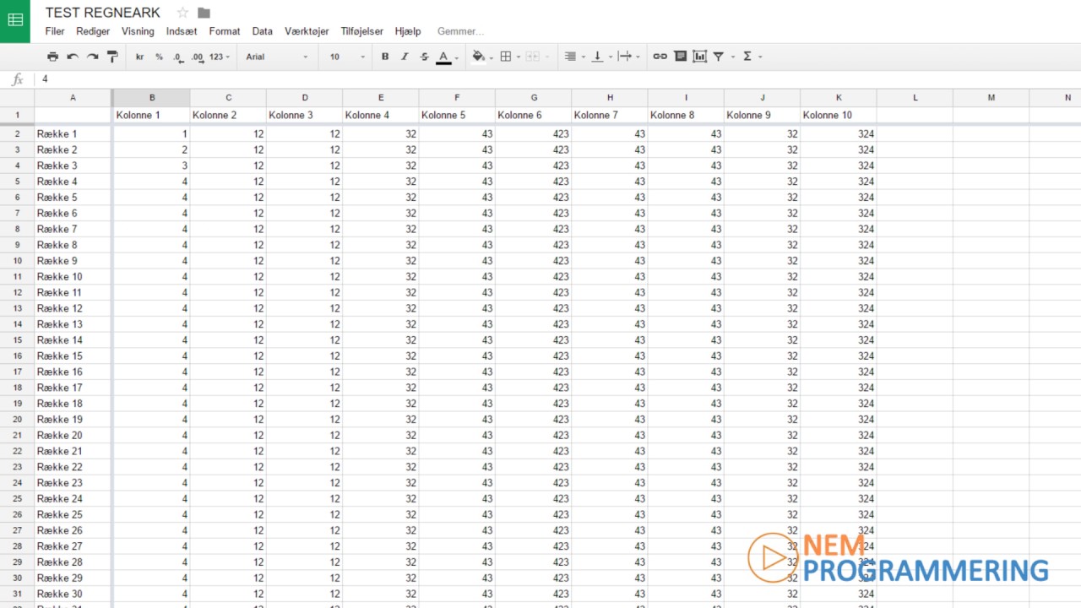This screenshot has width=1081, height=608.
Task: Decrease decimal places
Action: coord(177,57)
